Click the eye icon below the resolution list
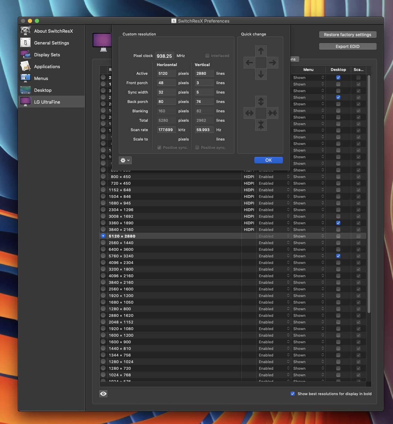The height and width of the screenshot is (424, 393). coord(103,394)
